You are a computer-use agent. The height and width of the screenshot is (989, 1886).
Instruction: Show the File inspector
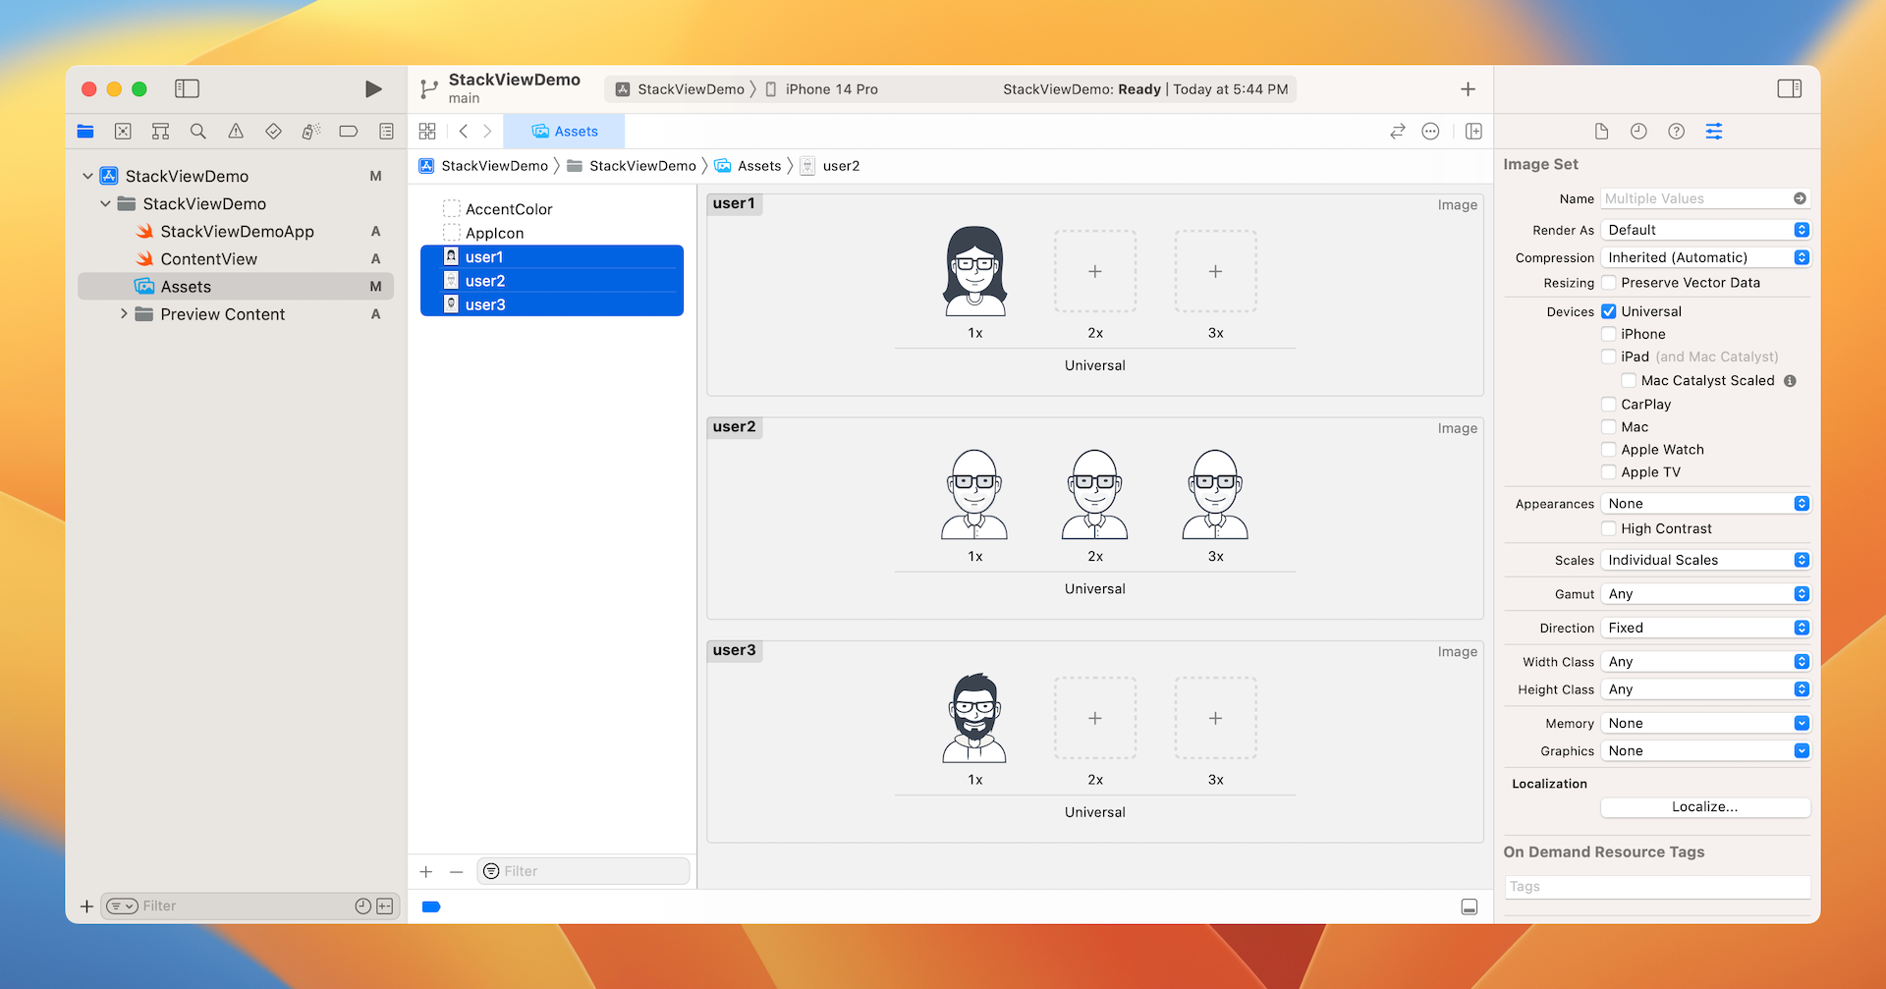click(x=1601, y=131)
